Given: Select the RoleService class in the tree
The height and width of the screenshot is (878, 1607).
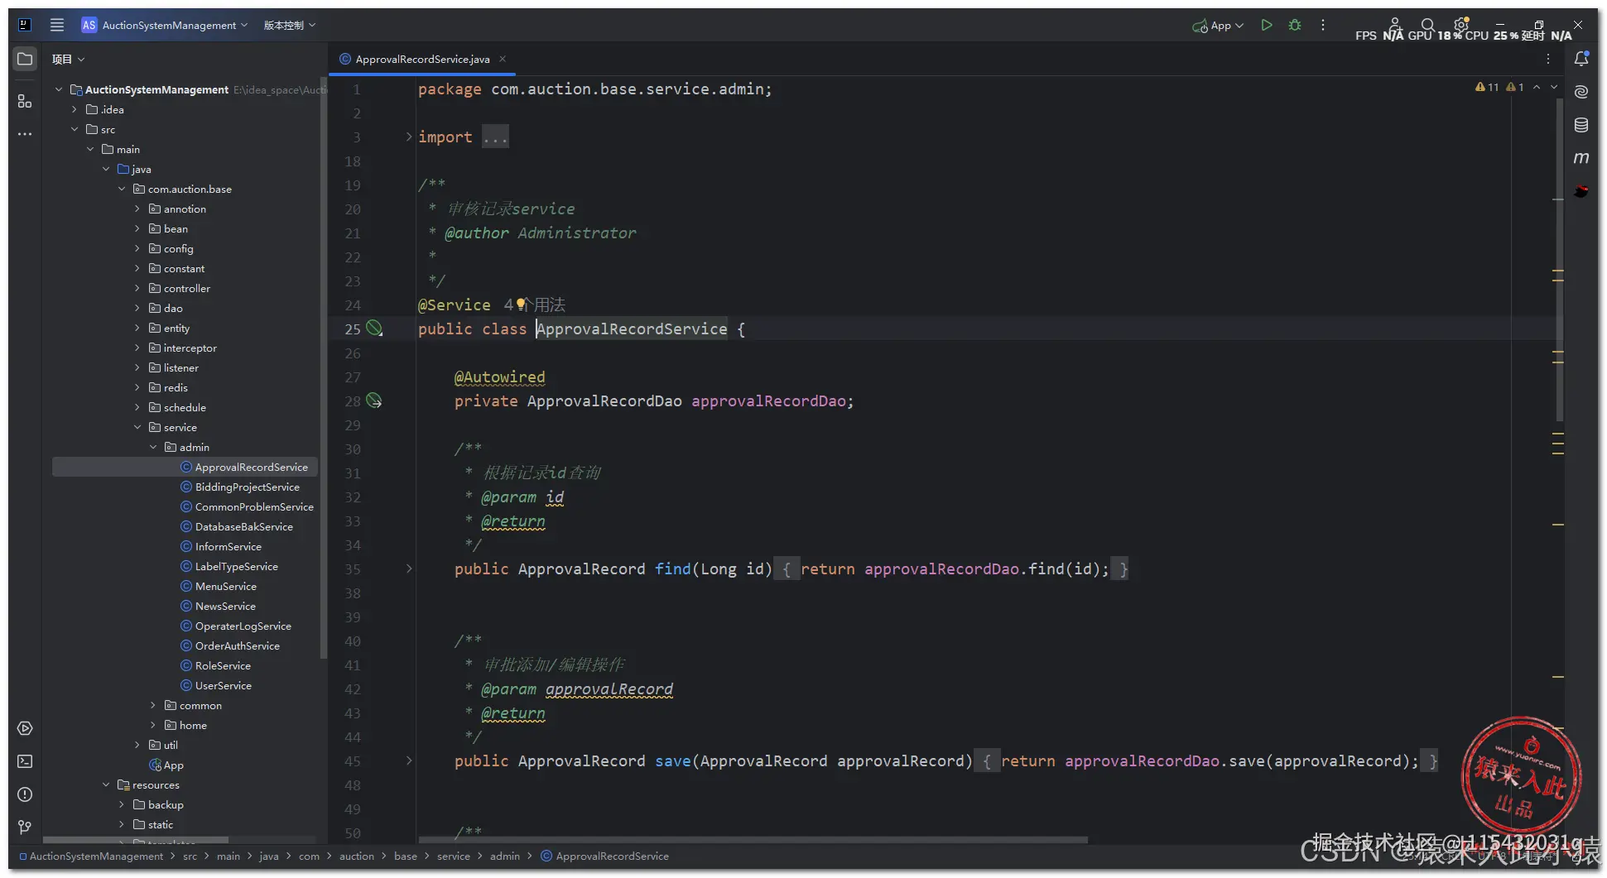Looking at the screenshot, I should 222,665.
